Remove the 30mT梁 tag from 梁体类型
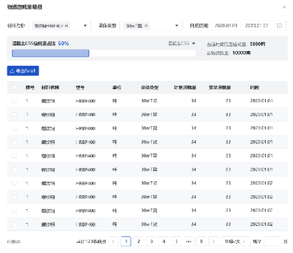This screenshot has width=293, height=253. coord(146,26)
